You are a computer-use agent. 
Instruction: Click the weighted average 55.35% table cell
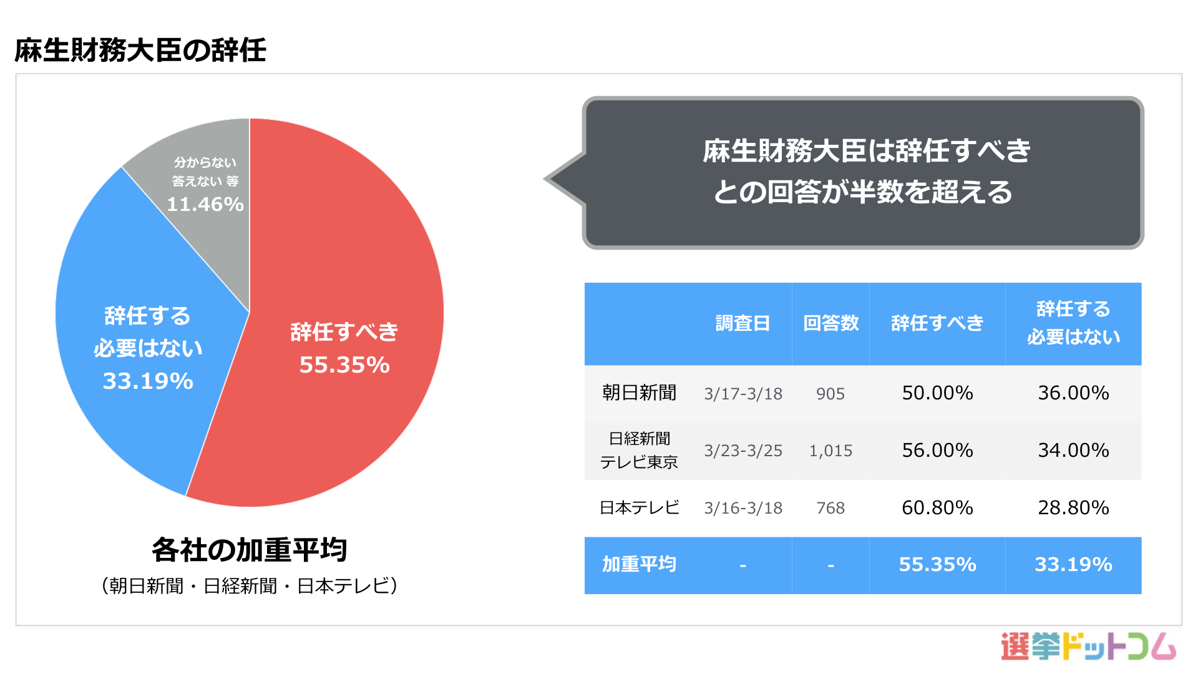tap(937, 565)
